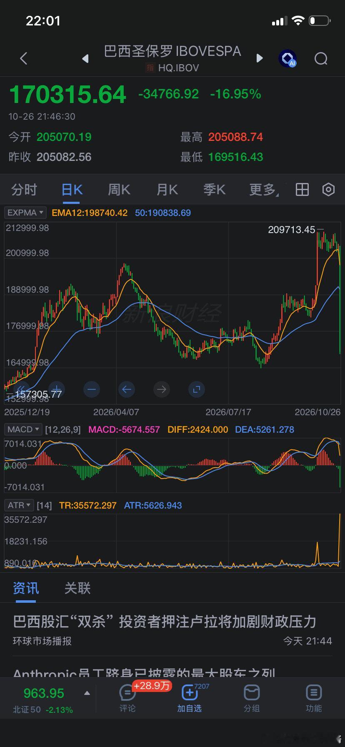This screenshot has height=747, width=345.
Task: Tap the 最低 value 169516.43
Action: coord(235,157)
